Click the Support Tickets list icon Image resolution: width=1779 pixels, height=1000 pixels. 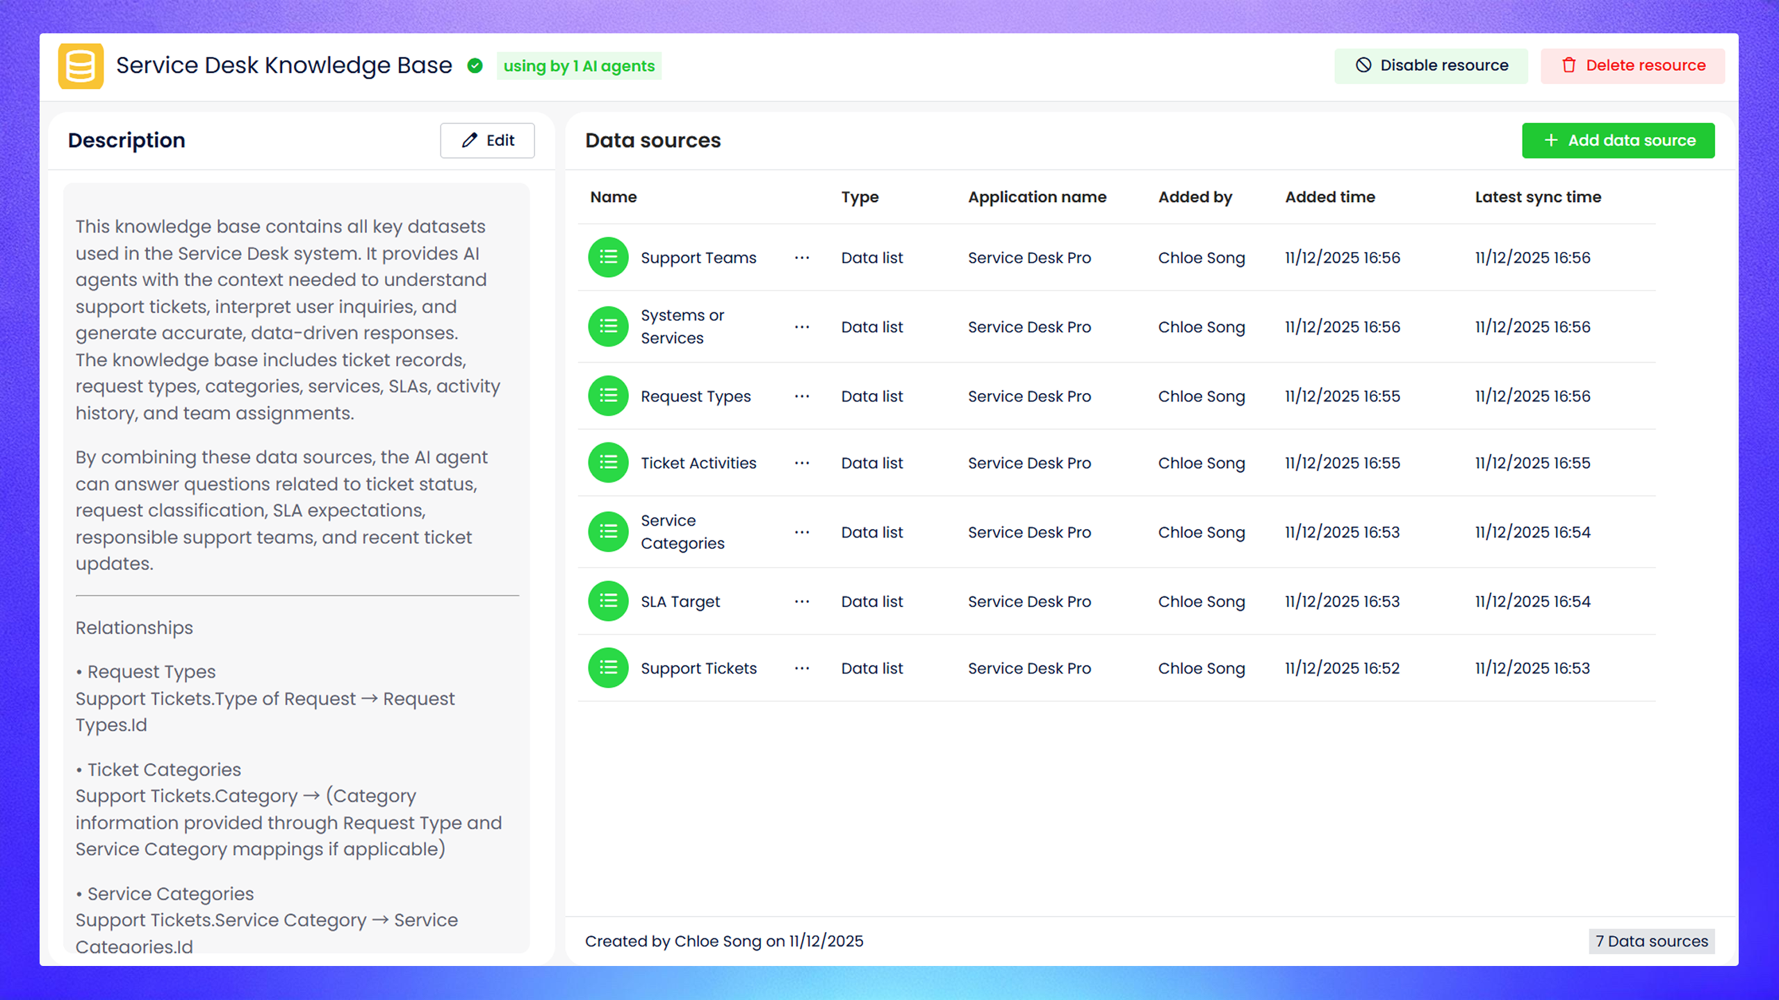pos(608,668)
